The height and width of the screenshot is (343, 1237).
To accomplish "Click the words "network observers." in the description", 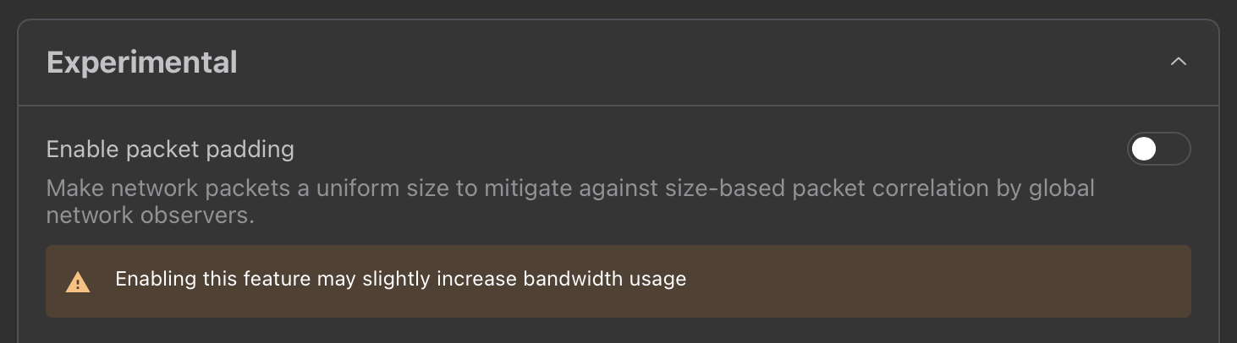I will pyautogui.click(x=150, y=215).
